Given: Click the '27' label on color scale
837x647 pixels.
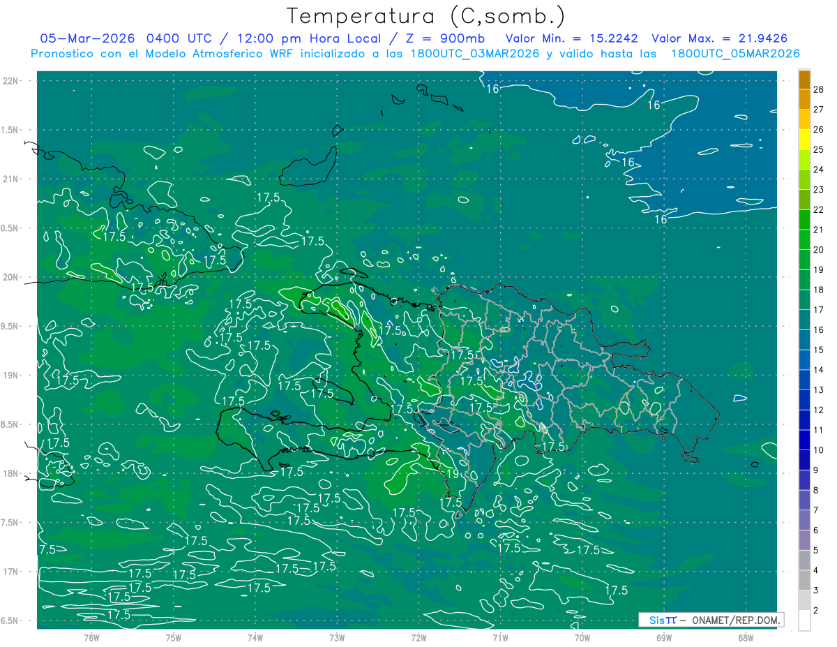Looking at the screenshot, I should (x=818, y=110).
